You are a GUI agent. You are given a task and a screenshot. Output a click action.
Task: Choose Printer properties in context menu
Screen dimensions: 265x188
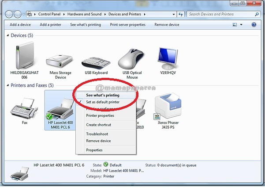(106, 115)
